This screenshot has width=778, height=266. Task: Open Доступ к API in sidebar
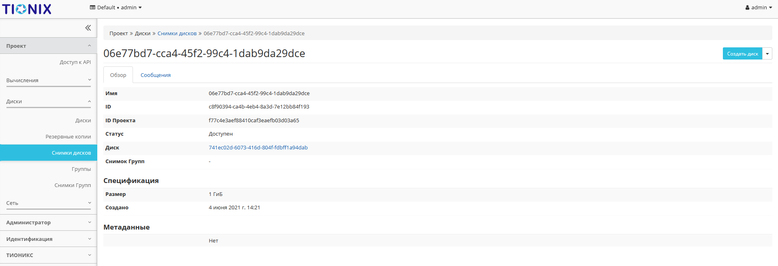75,62
